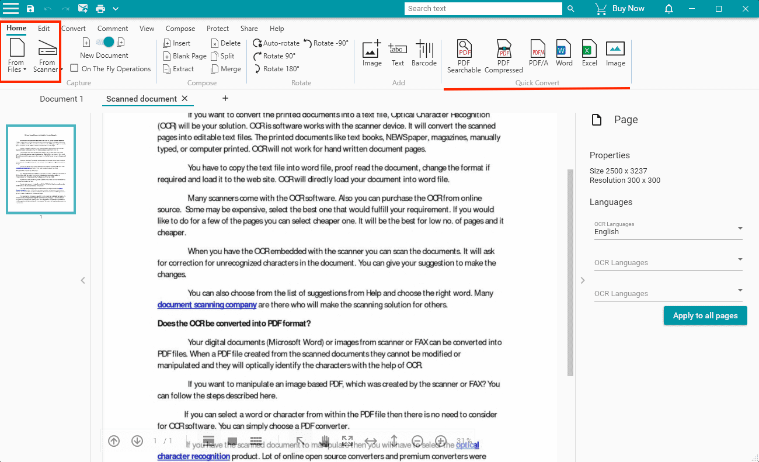The height and width of the screenshot is (462, 759).
Task: Switch to the Document 1 tab
Action: (61, 99)
